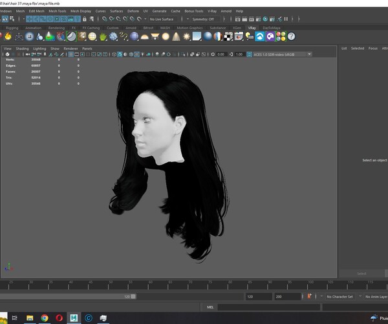Toggle the viewport film gate icon
This screenshot has width=388, height=324.
77,54
